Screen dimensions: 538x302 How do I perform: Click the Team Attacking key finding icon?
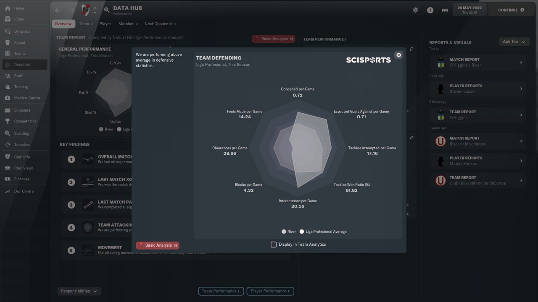pos(88,228)
